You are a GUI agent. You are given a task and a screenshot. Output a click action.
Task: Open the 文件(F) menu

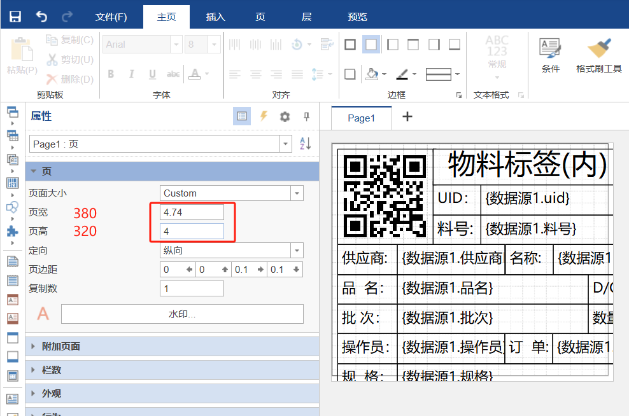[x=111, y=17]
